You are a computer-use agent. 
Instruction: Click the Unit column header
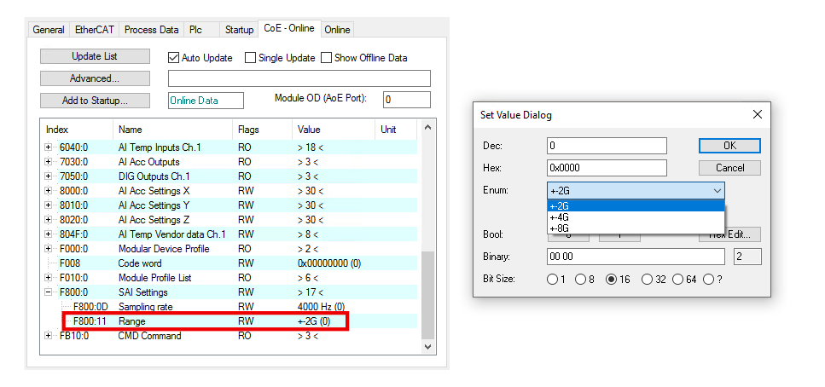click(396, 130)
